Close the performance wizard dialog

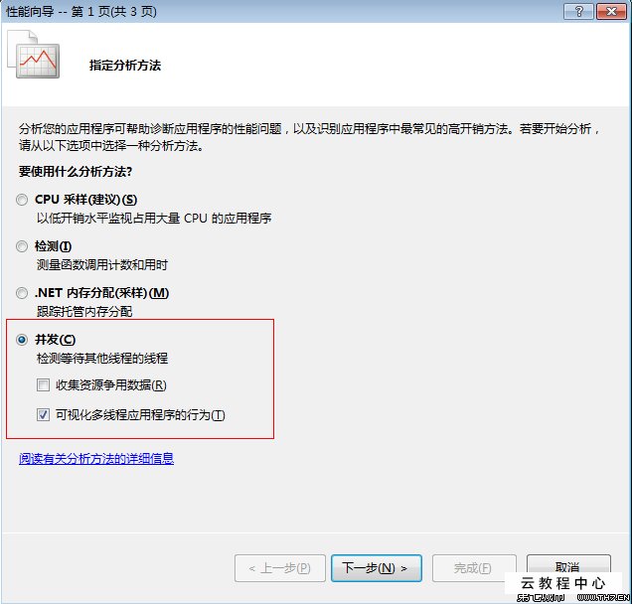(x=611, y=11)
